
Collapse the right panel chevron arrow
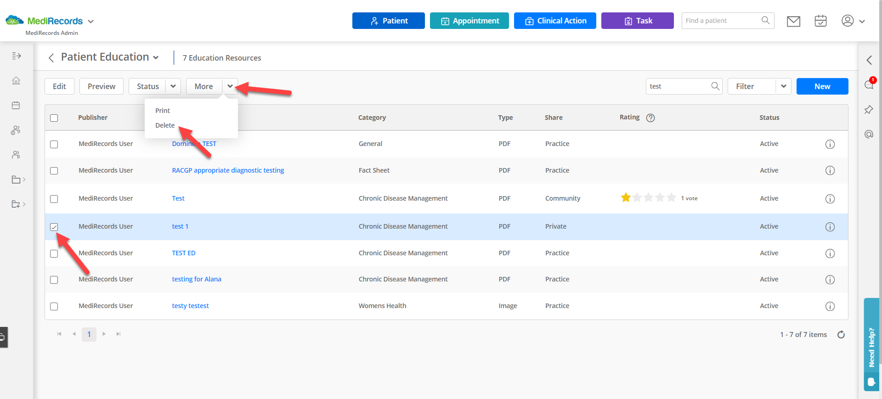tap(869, 60)
